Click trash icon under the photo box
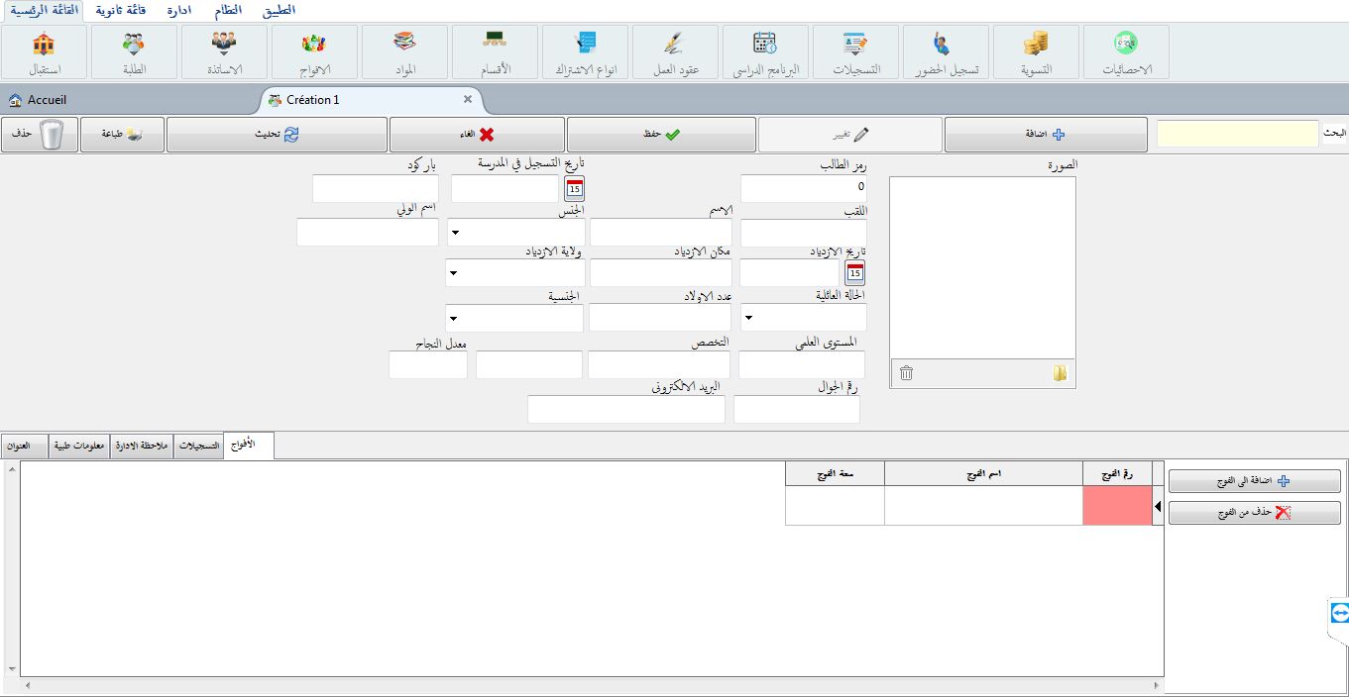Image resolution: width=1349 pixels, height=697 pixels. point(906,373)
